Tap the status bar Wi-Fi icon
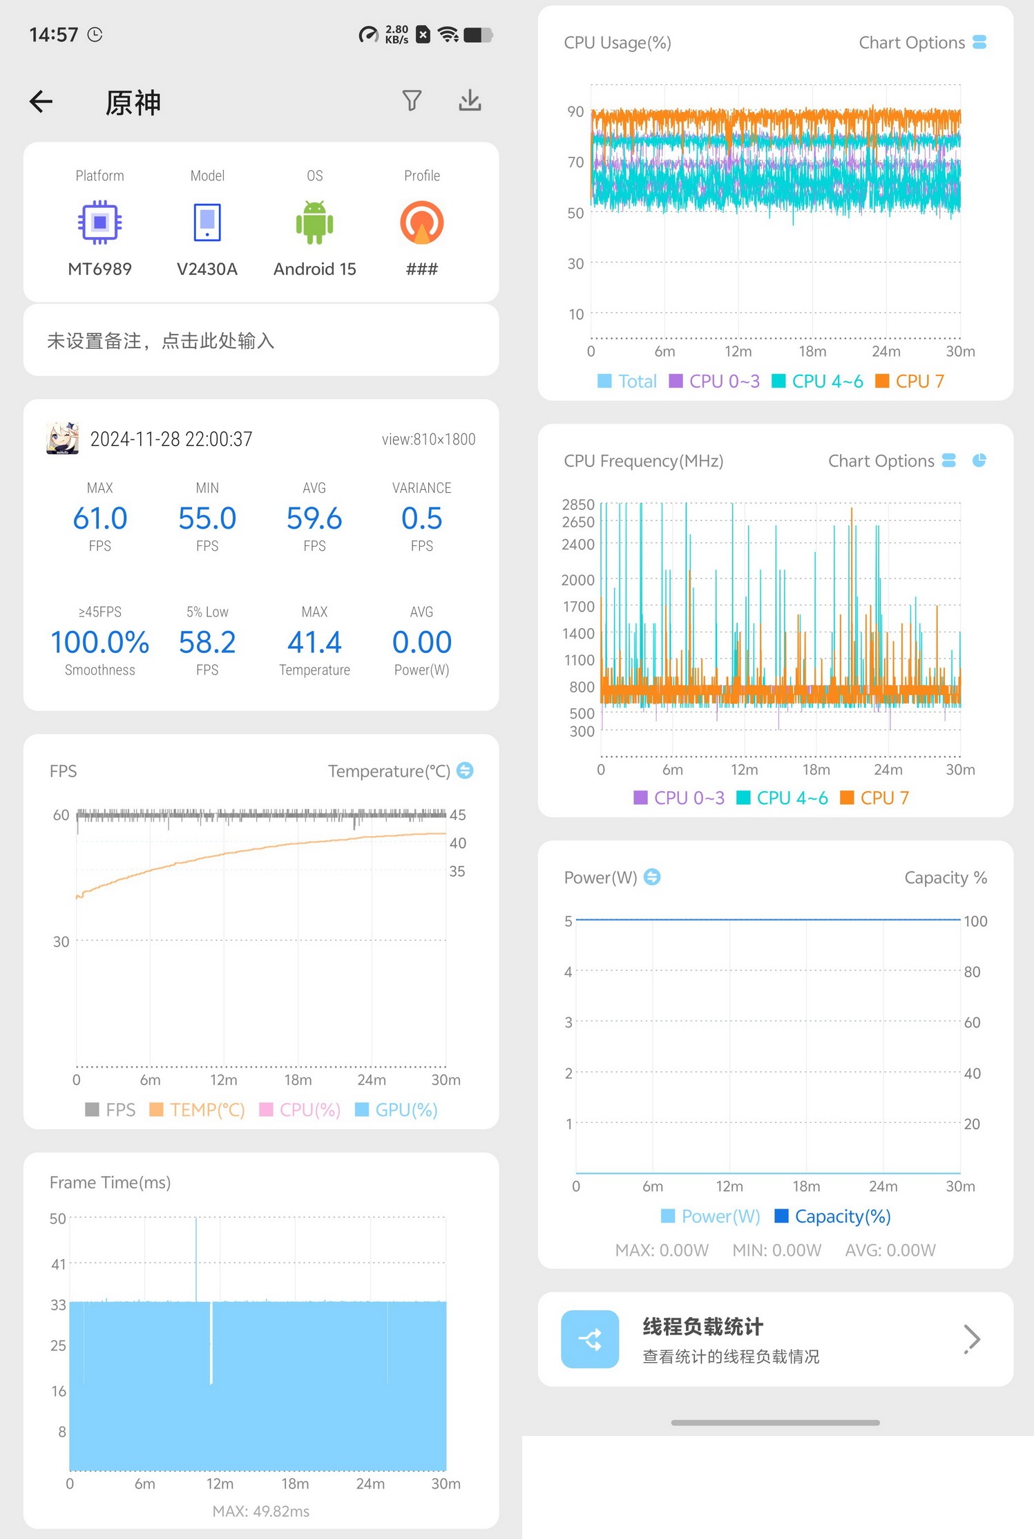1034x1539 pixels. 449,35
